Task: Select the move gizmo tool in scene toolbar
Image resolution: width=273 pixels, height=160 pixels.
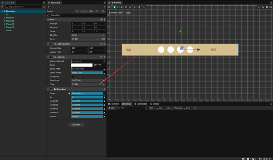Action: [114, 7]
